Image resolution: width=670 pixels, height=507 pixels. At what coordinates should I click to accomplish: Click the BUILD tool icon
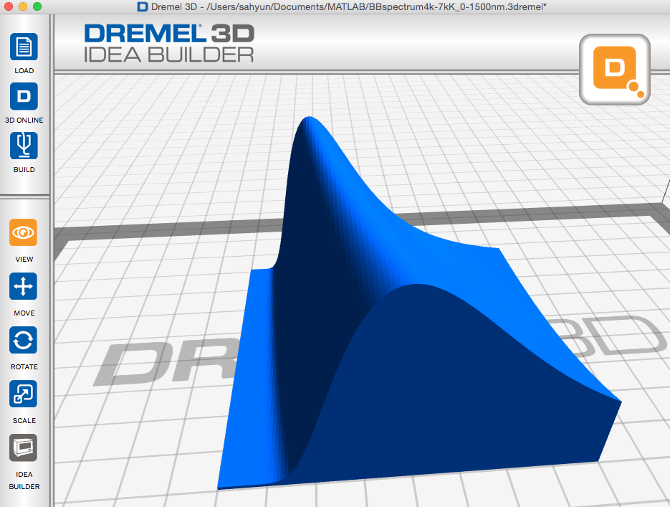point(24,146)
